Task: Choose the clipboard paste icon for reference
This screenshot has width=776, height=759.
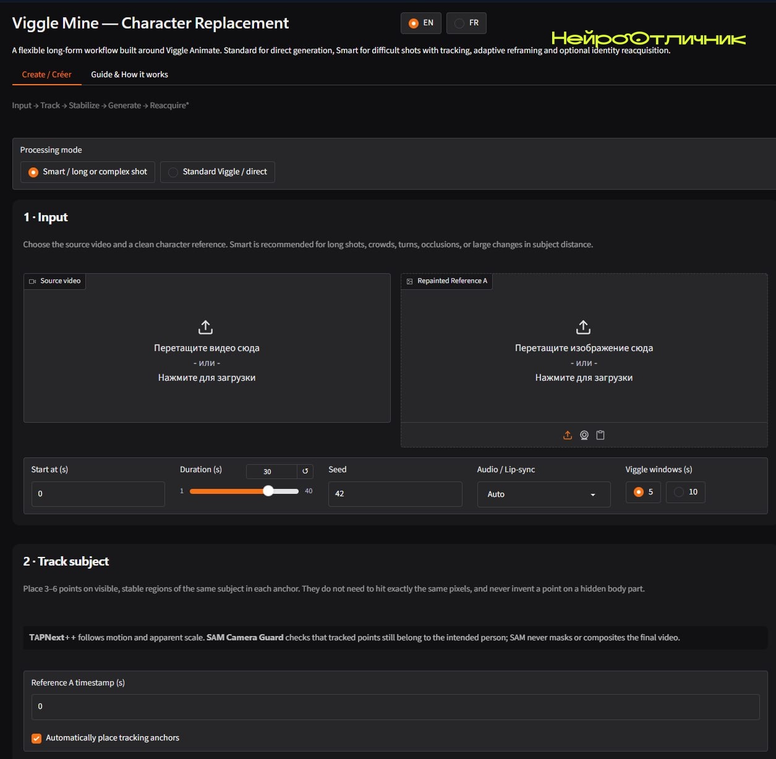Action: pyautogui.click(x=600, y=435)
